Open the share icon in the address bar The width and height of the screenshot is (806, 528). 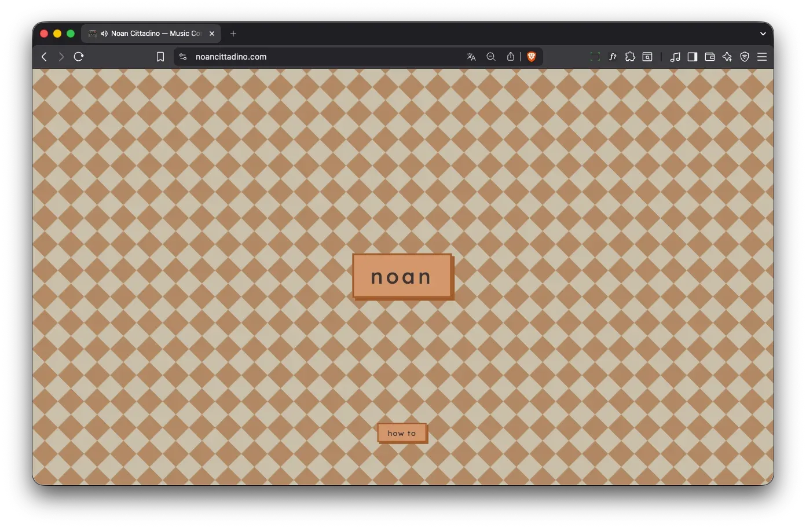pos(510,57)
